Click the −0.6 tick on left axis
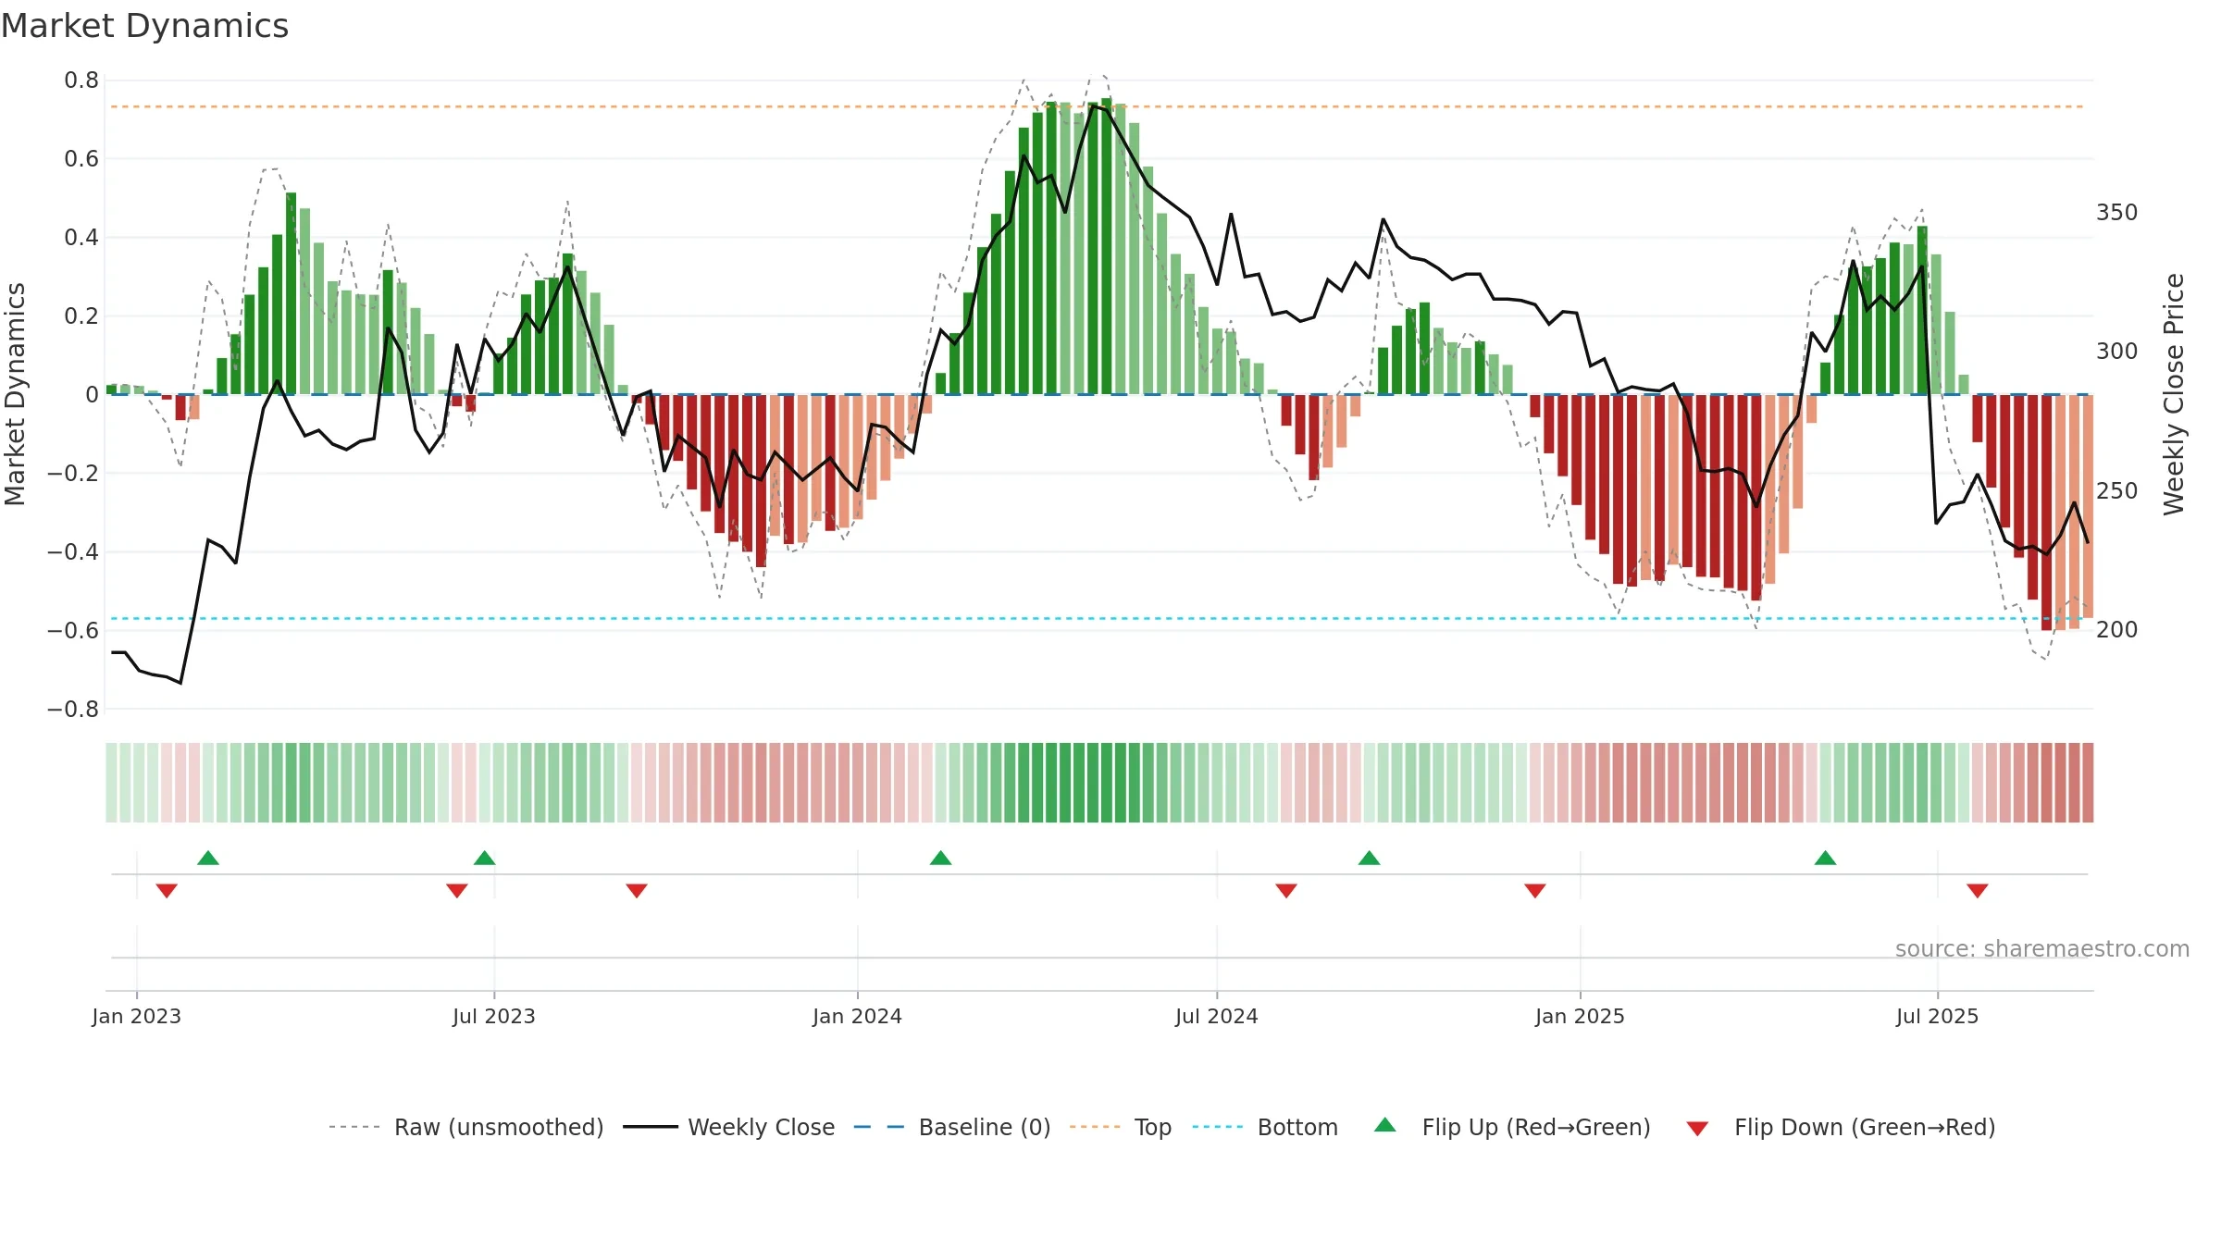 (x=73, y=631)
